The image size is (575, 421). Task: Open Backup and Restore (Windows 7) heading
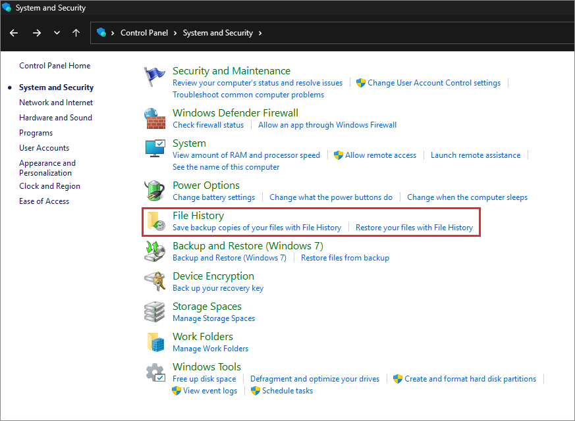pos(248,245)
